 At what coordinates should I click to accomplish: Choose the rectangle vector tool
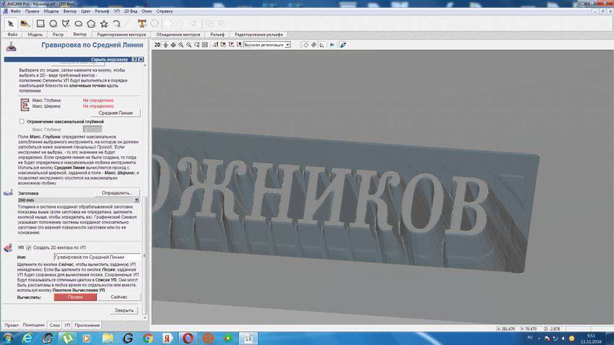[41, 23]
